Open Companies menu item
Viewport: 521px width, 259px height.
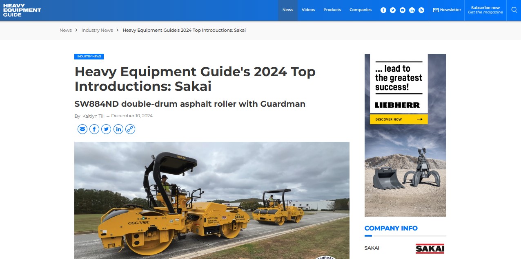click(361, 10)
